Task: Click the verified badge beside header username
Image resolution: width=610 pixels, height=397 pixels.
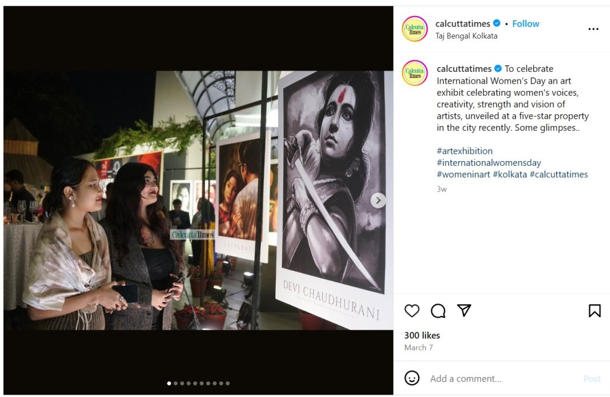Action: [496, 24]
